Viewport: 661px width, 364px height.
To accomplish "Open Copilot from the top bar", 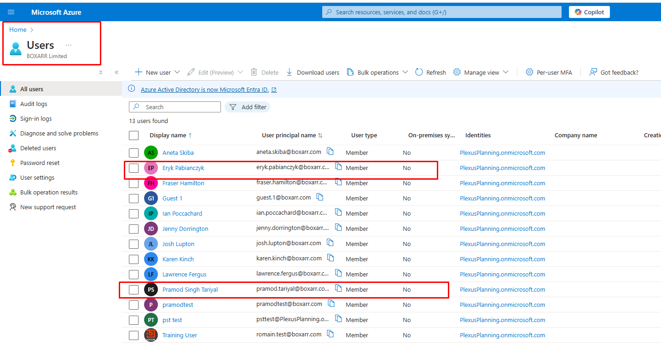I will (589, 12).
